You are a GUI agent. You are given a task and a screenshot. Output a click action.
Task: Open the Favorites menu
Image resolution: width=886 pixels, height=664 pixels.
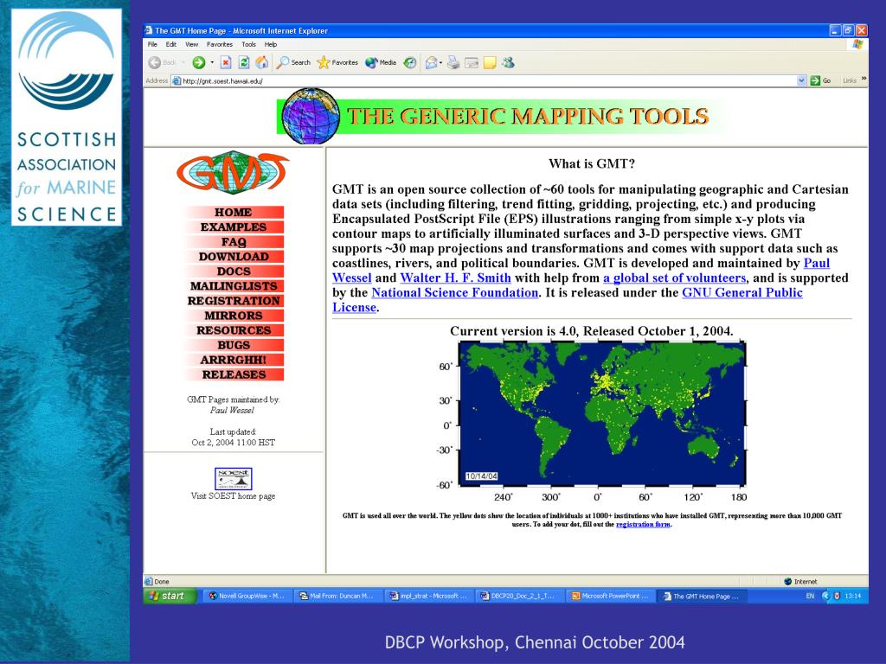(220, 44)
